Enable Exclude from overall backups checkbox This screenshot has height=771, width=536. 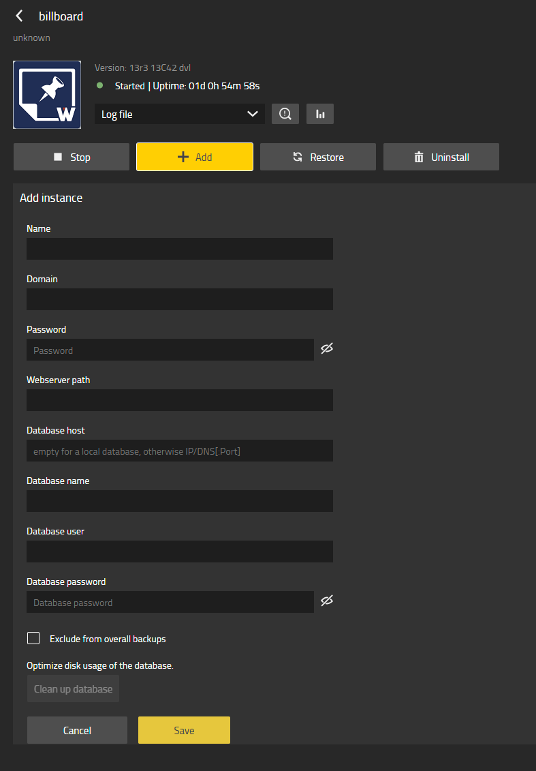pos(33,639)
